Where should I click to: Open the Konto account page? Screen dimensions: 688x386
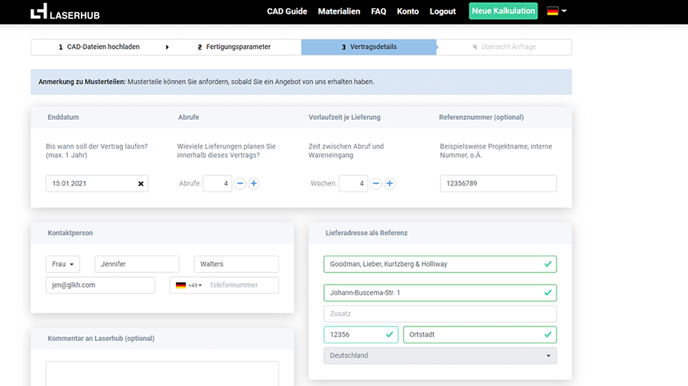click(x=407, y=11)
